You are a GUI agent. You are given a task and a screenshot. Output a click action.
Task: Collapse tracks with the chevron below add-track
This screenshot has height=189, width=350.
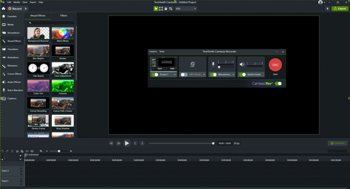(x=20, y=159)
